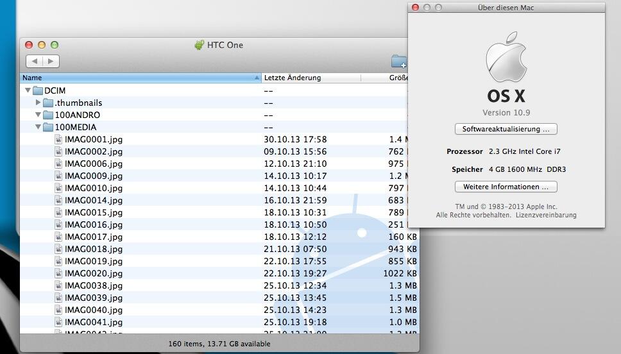Viewport: 621px width, 354px height.
Task: Create a new folder with the folder-plus icon
Action: click(399, 62)
